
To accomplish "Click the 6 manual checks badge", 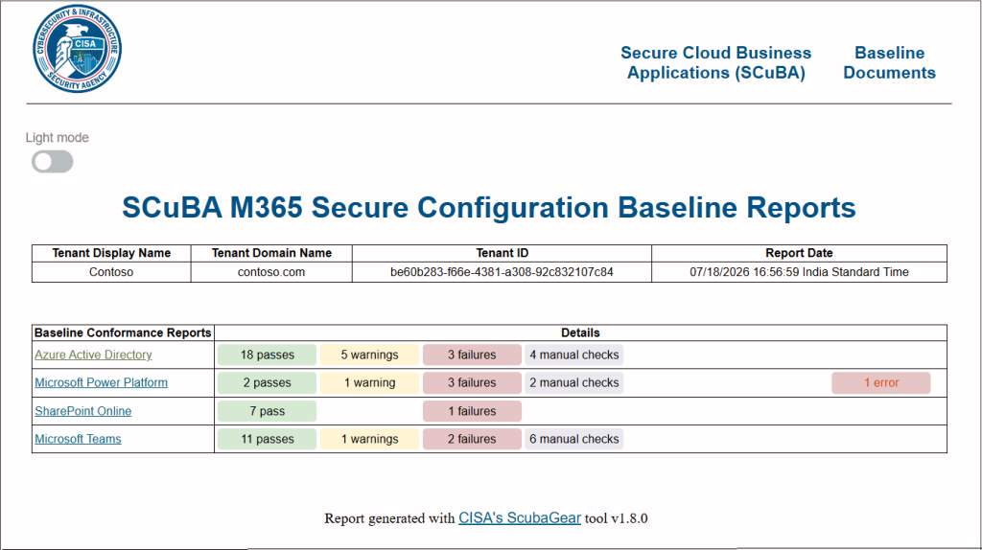I will pyautogui.click(x=573, y=439).
